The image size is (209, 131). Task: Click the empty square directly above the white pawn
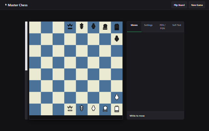(117, 86)
